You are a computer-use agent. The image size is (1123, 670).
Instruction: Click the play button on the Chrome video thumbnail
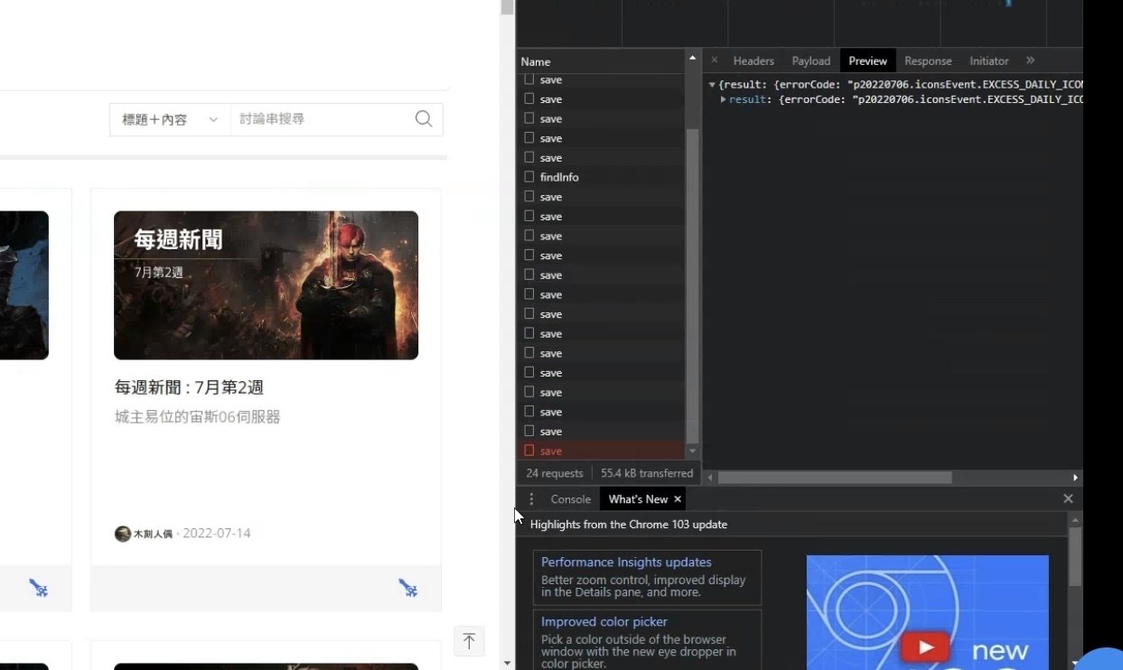tap(924, 647)
